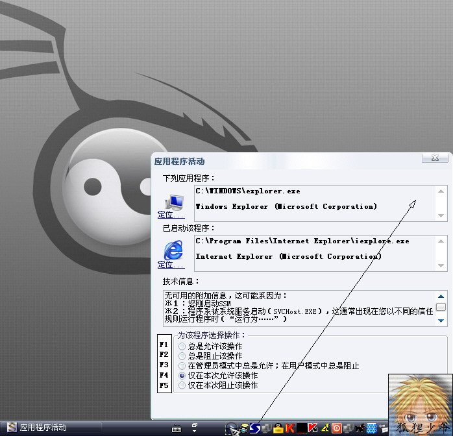The width and height of the screenshot is (453, 436).
Task: Select 总是允许该操作 radio option
Action: (x=182, y=346)
